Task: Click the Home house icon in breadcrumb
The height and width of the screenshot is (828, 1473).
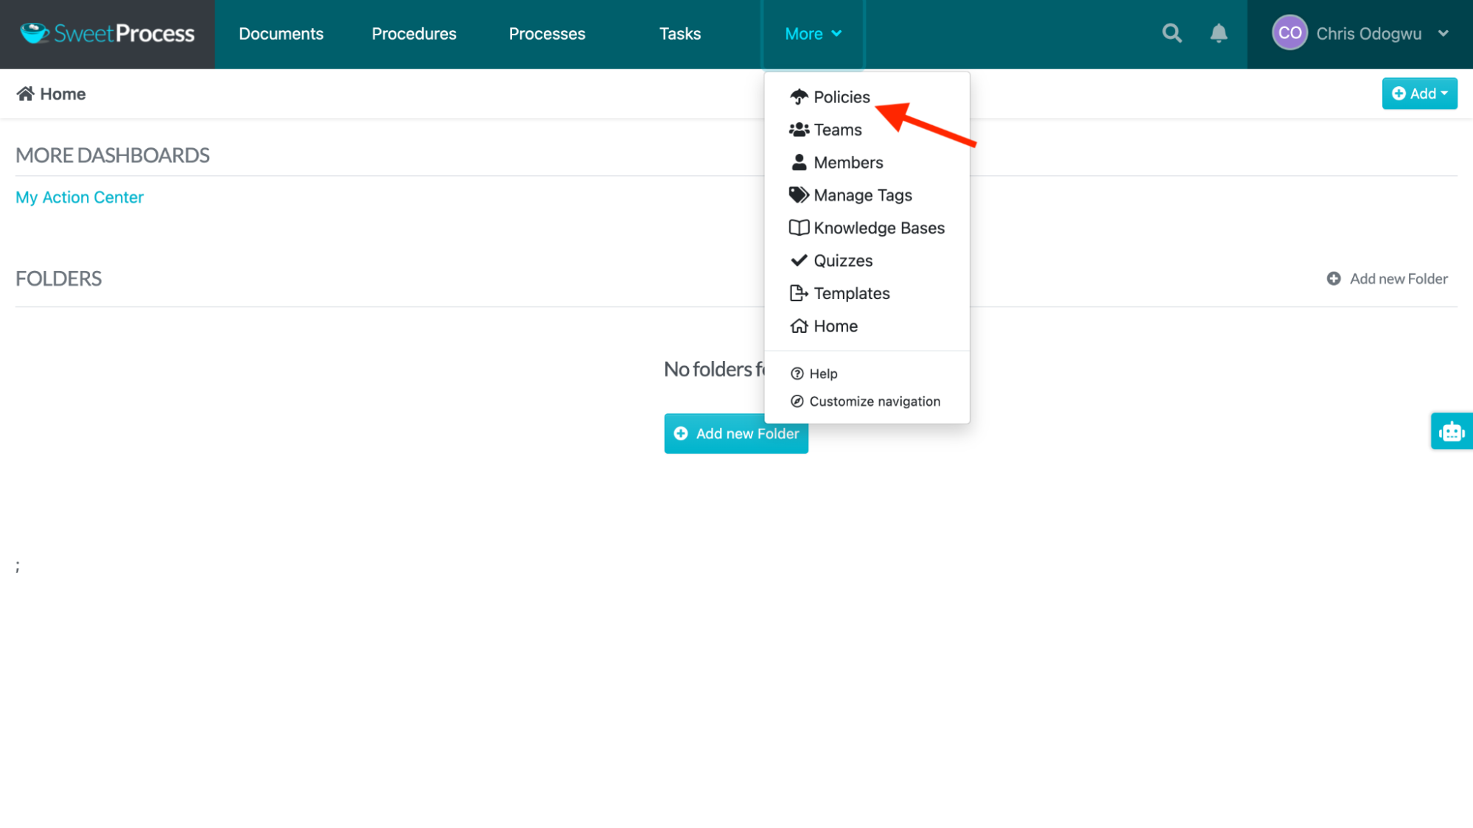Action: point(27,94)
